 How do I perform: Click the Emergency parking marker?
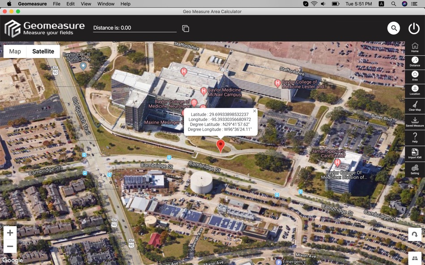[279, 262]
